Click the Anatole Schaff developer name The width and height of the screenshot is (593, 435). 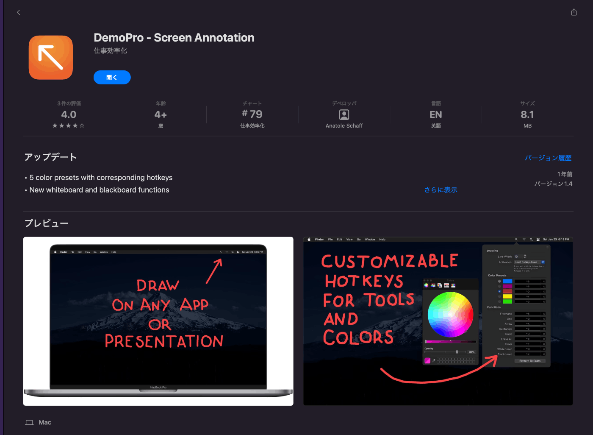pyautogui.click(x=344, y=126)
